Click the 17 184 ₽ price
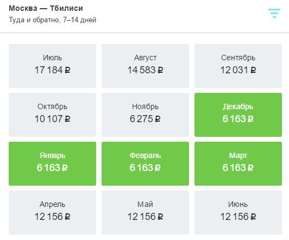The width and height of the screenshot is (289, 240). [53, 70]
